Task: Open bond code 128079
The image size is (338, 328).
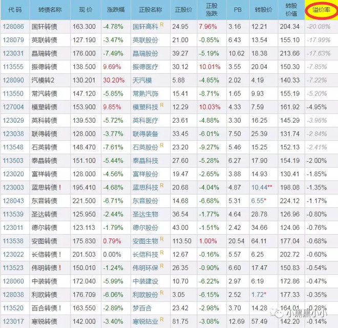Action: 13,40
